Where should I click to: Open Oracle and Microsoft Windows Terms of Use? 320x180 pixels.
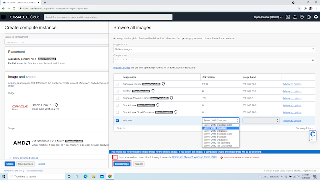195,157
